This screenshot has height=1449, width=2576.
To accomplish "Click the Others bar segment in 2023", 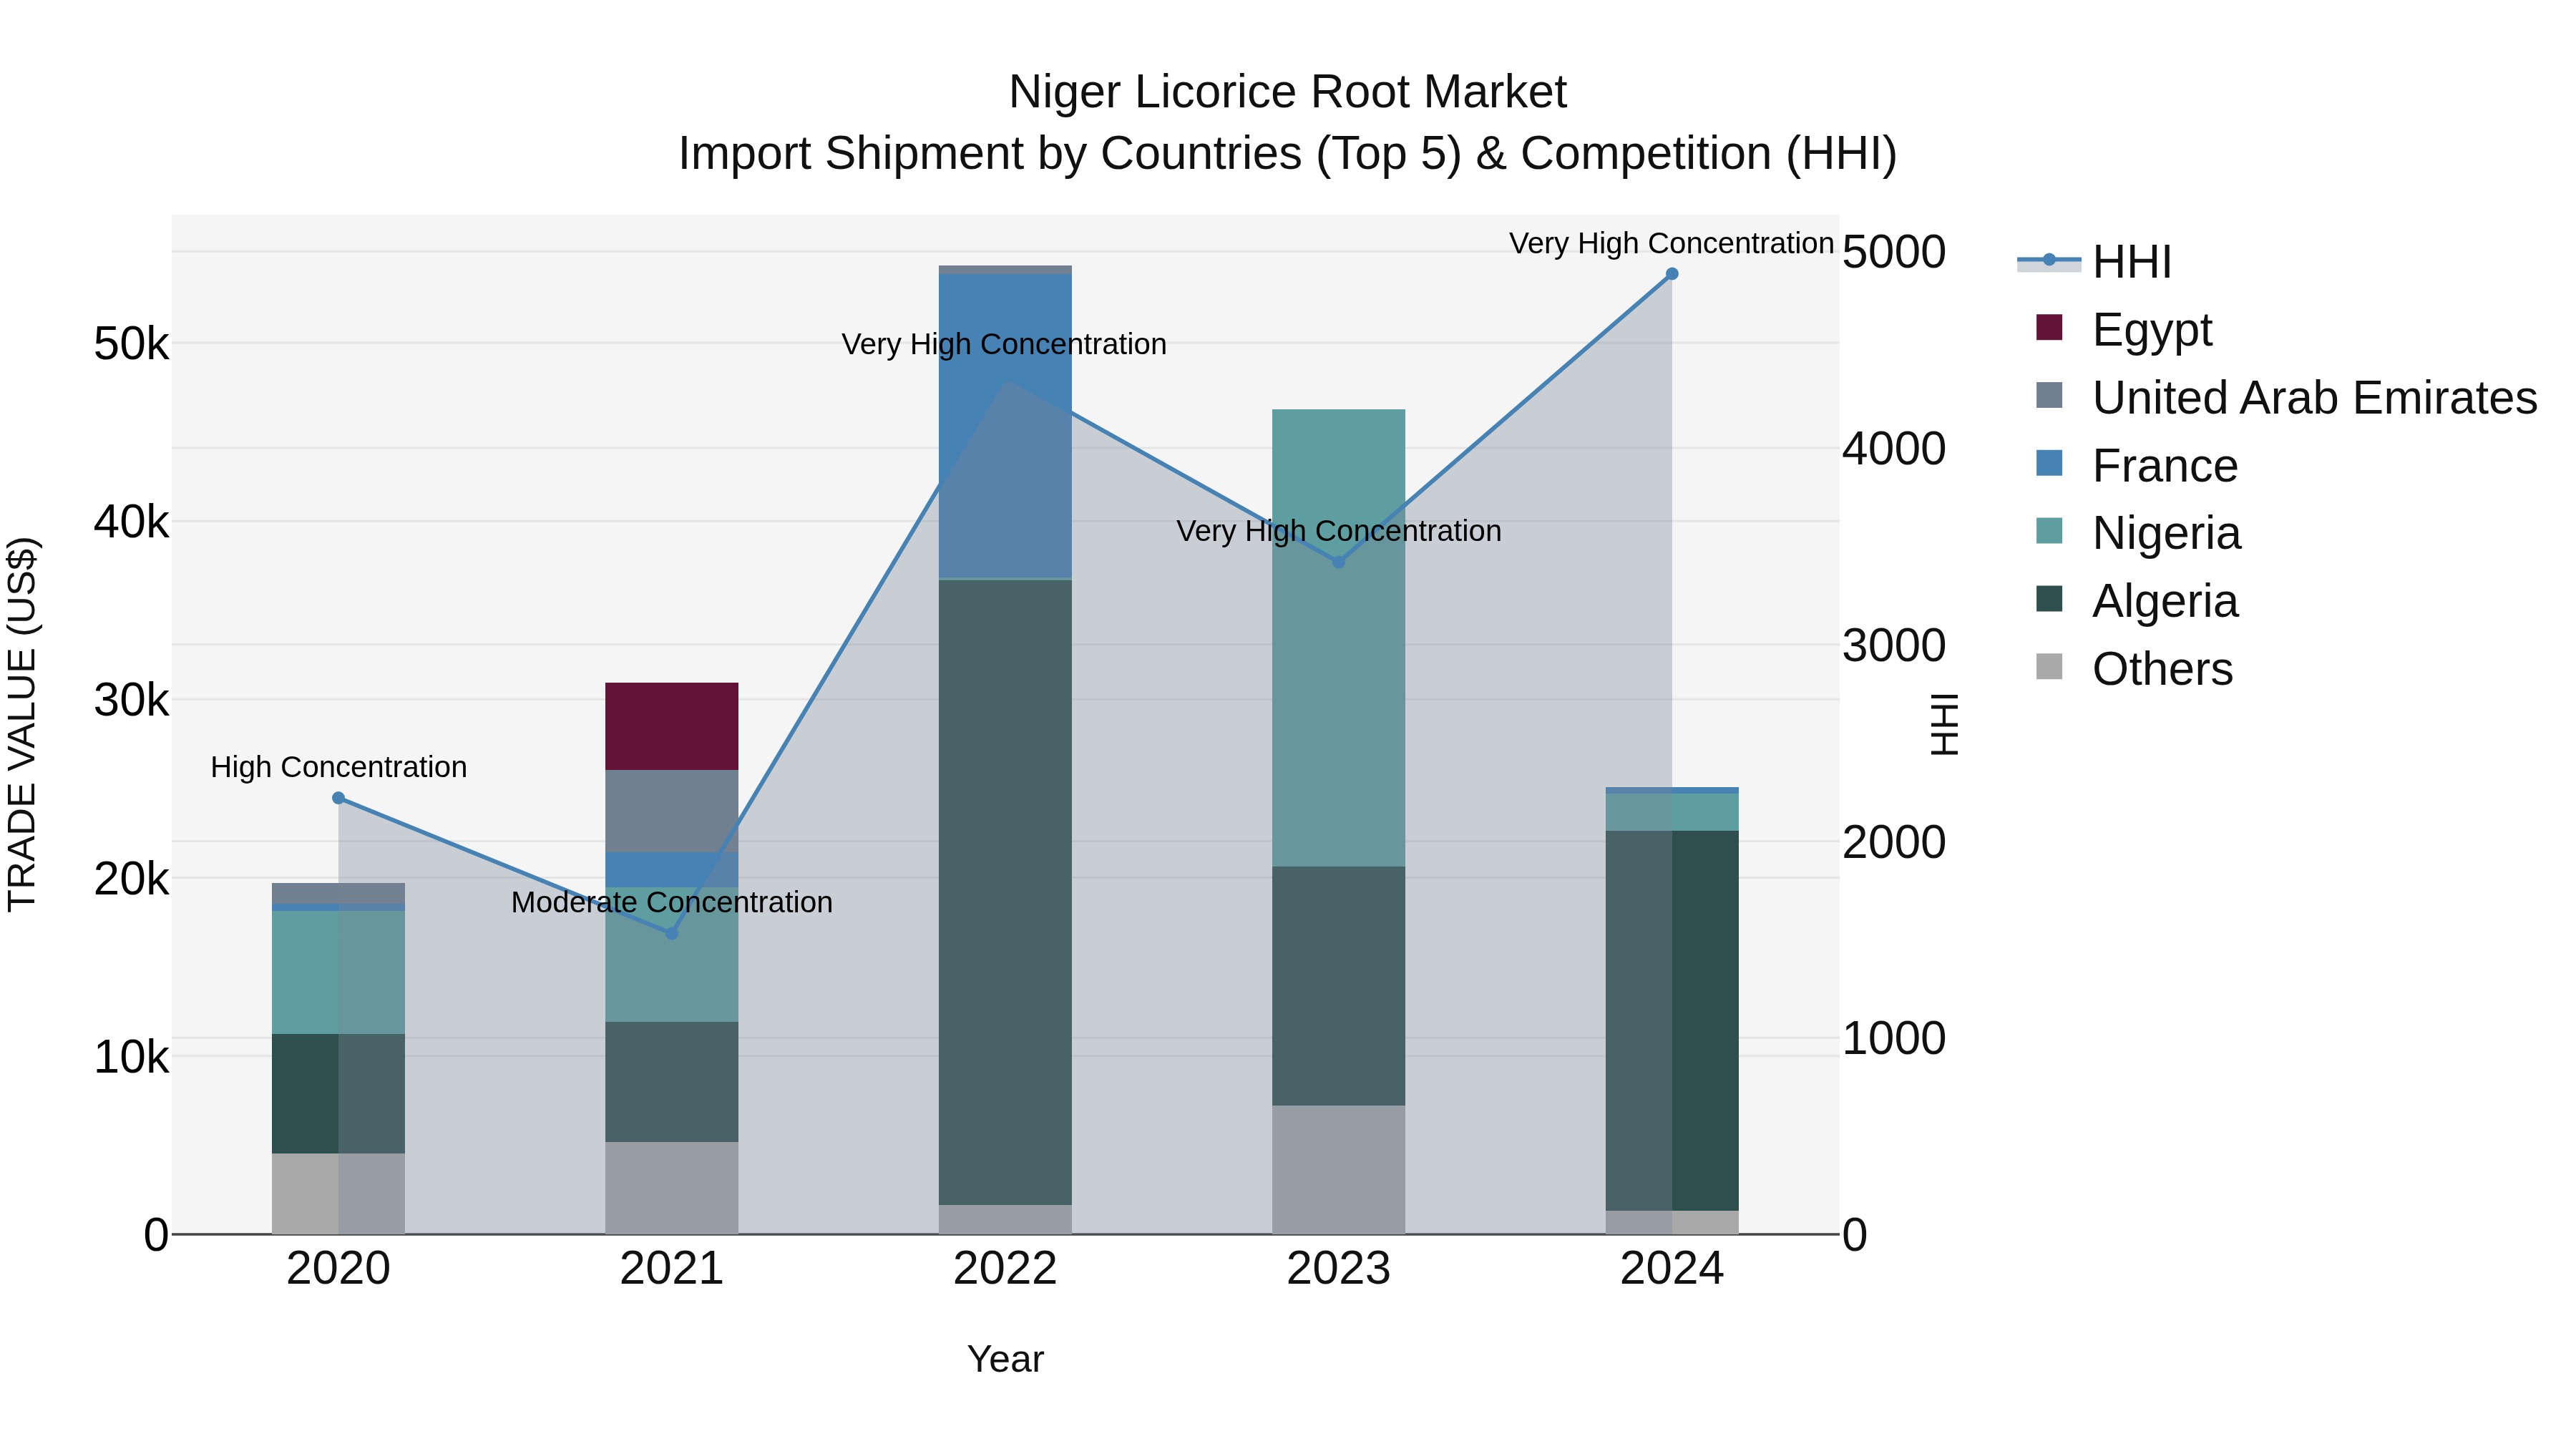I will pyautogui.click(x=1339, y=1170).
